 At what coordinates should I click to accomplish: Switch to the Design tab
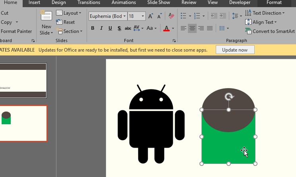[59, 2]
